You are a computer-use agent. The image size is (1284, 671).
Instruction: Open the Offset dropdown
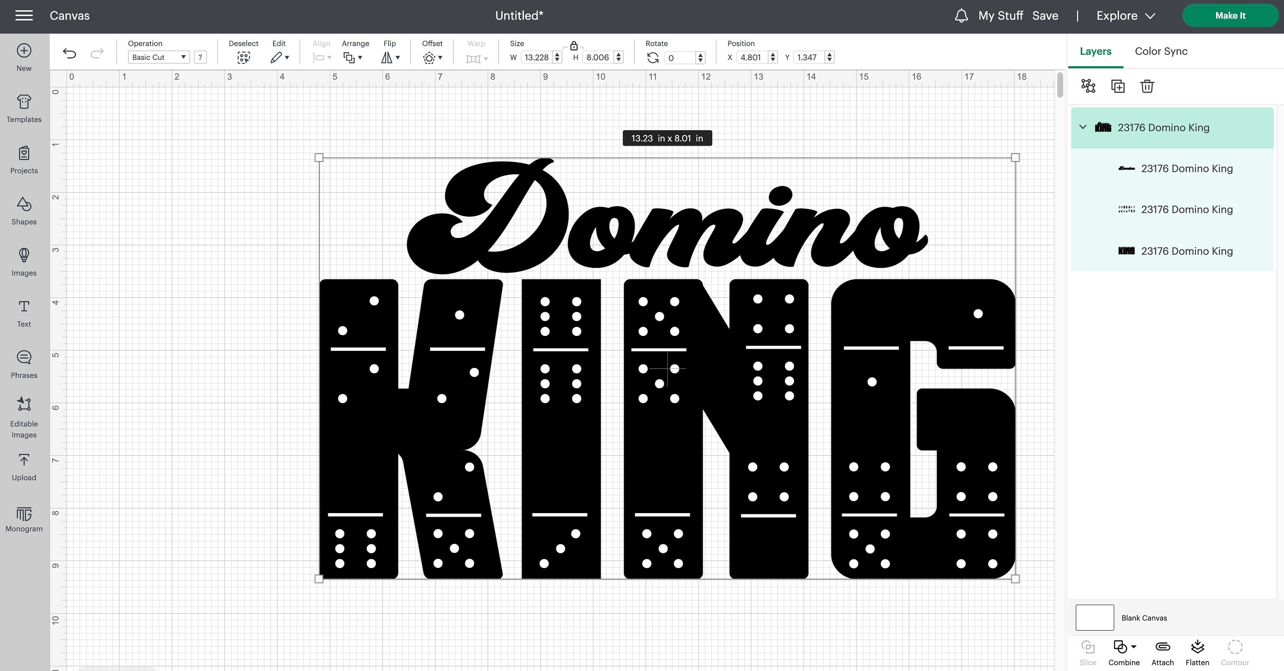(432, 57)
